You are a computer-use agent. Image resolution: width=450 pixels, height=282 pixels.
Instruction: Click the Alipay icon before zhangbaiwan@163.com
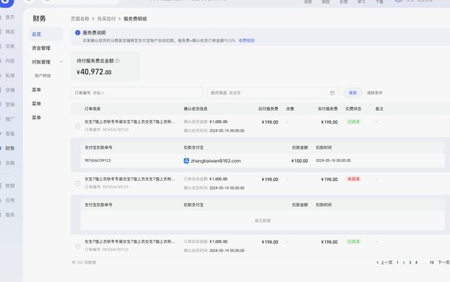(x=186, y=160)
